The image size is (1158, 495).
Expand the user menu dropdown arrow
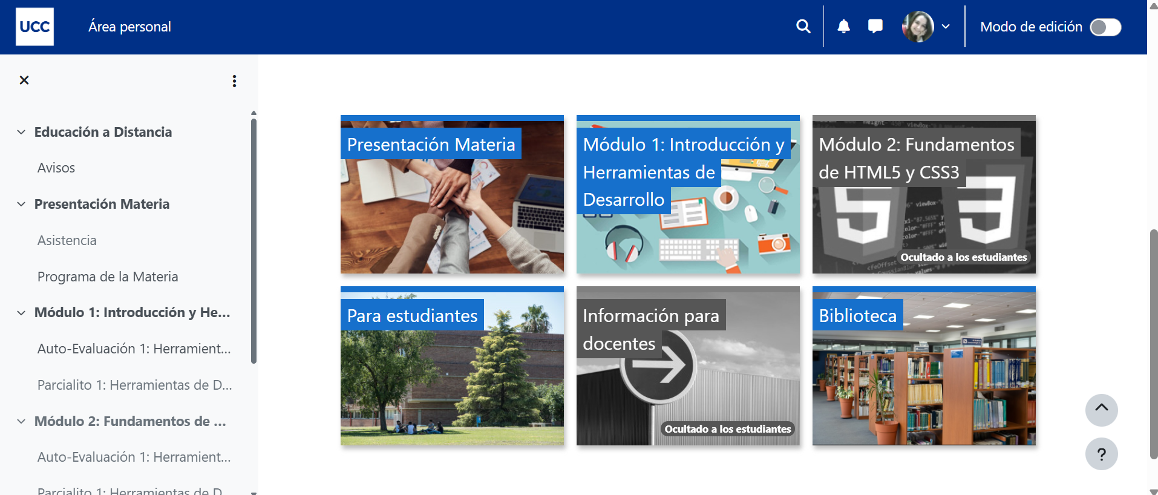[x=946, y=27]
